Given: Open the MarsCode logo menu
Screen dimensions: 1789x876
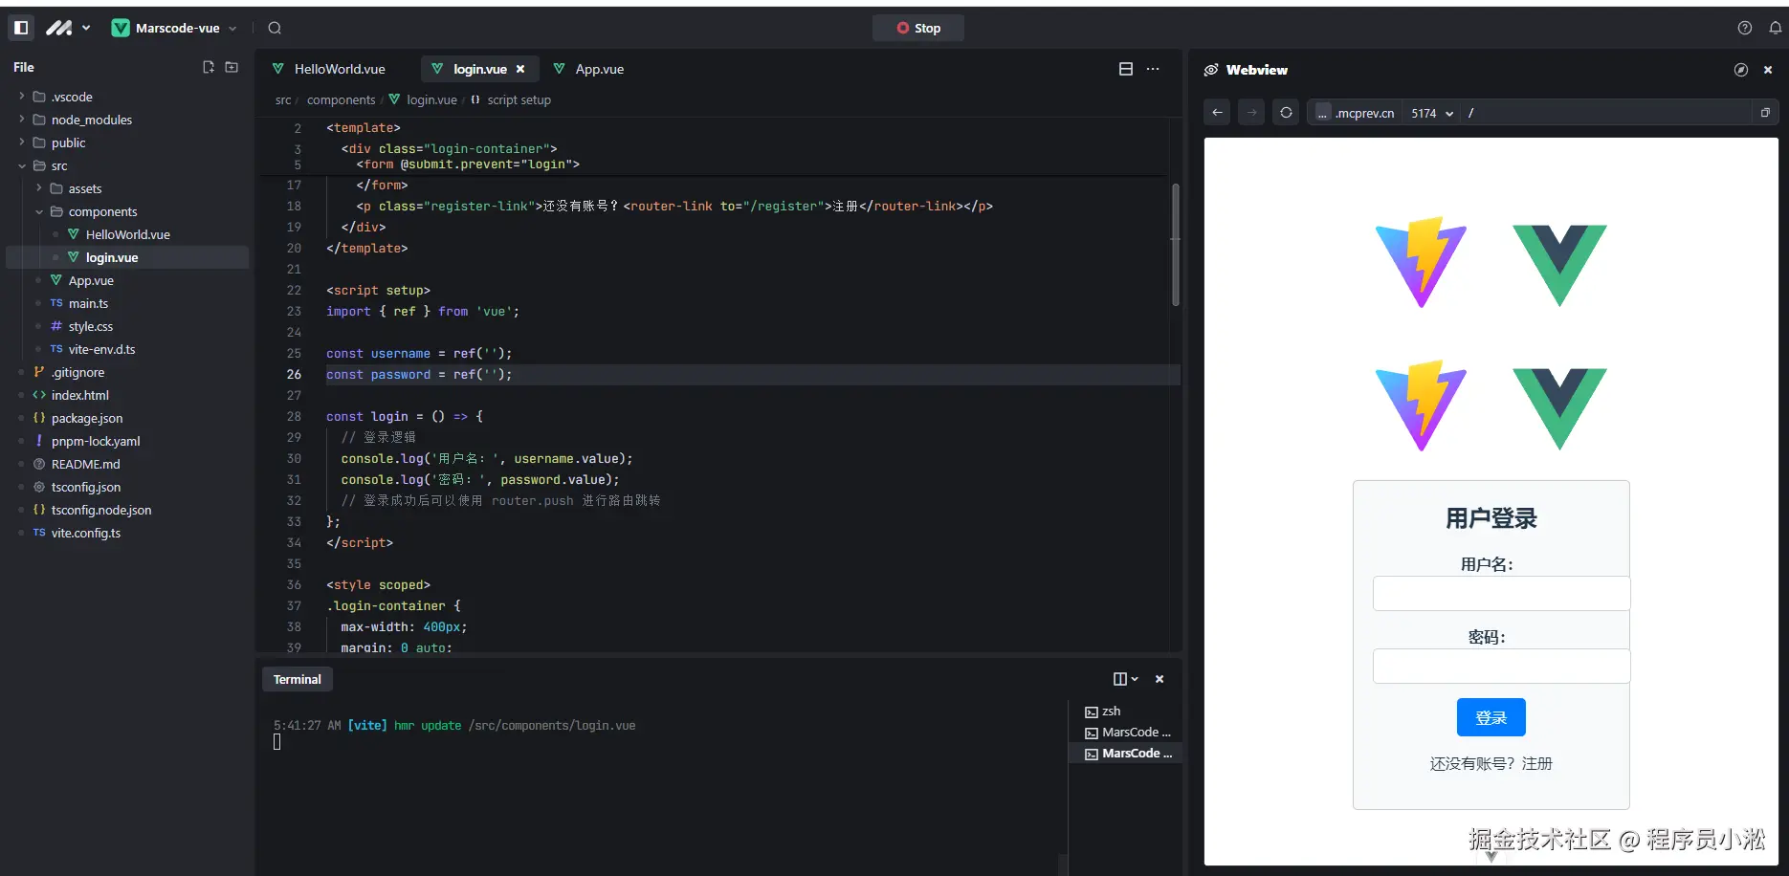Looking at the screenshot, I should pyautogui.click(x=68, y=28).
